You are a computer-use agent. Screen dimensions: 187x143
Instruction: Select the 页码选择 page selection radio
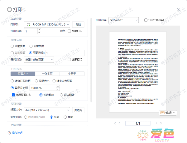click(x=31, y=53)
